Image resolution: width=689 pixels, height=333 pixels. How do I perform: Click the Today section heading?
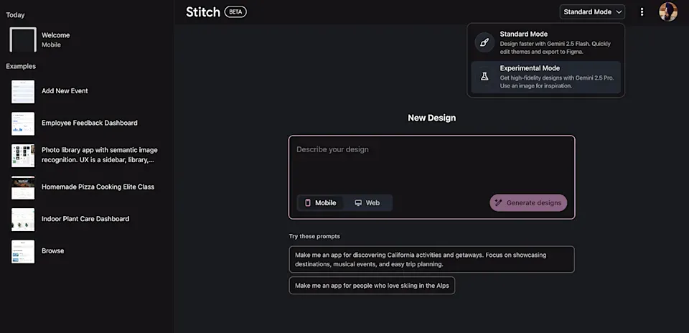15,15
